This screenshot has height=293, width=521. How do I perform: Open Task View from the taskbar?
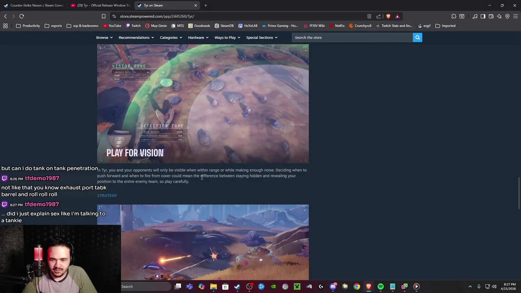click(x=178, y=286)
